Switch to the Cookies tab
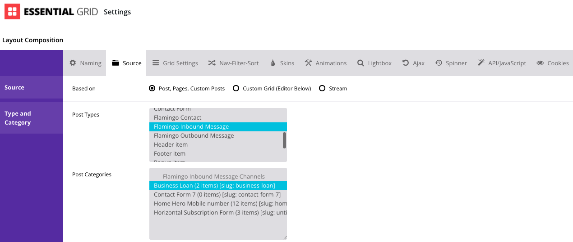This screenshot has width=573, height=242. 552,63
